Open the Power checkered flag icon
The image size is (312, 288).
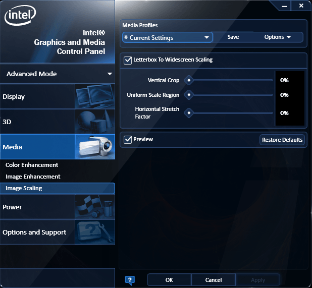(x=95, y=207)
